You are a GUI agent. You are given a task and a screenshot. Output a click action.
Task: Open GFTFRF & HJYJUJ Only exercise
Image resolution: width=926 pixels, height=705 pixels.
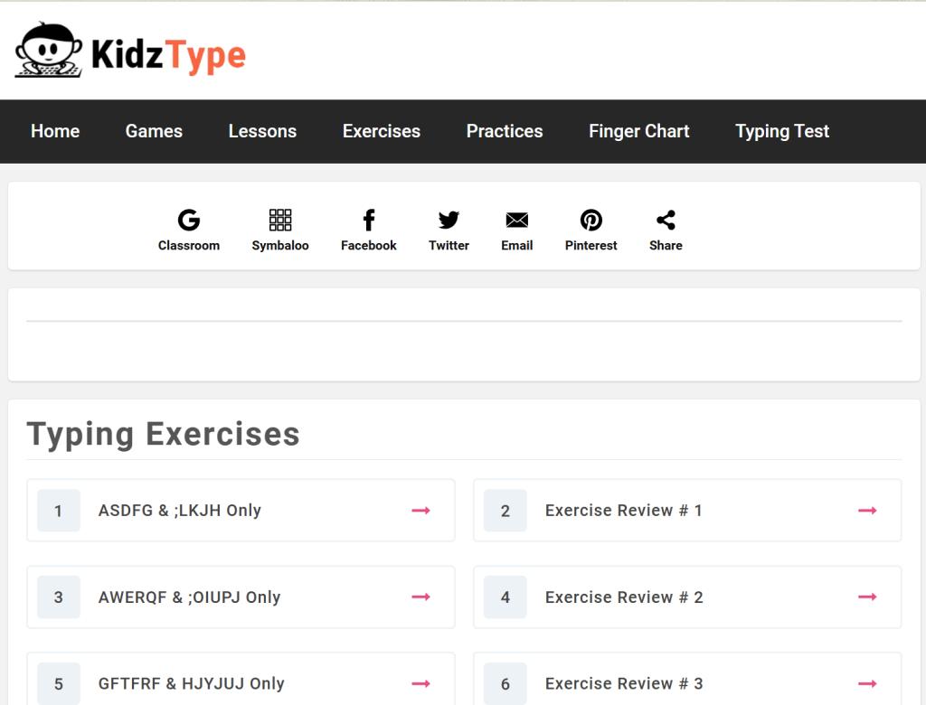[x=192, y=684]
